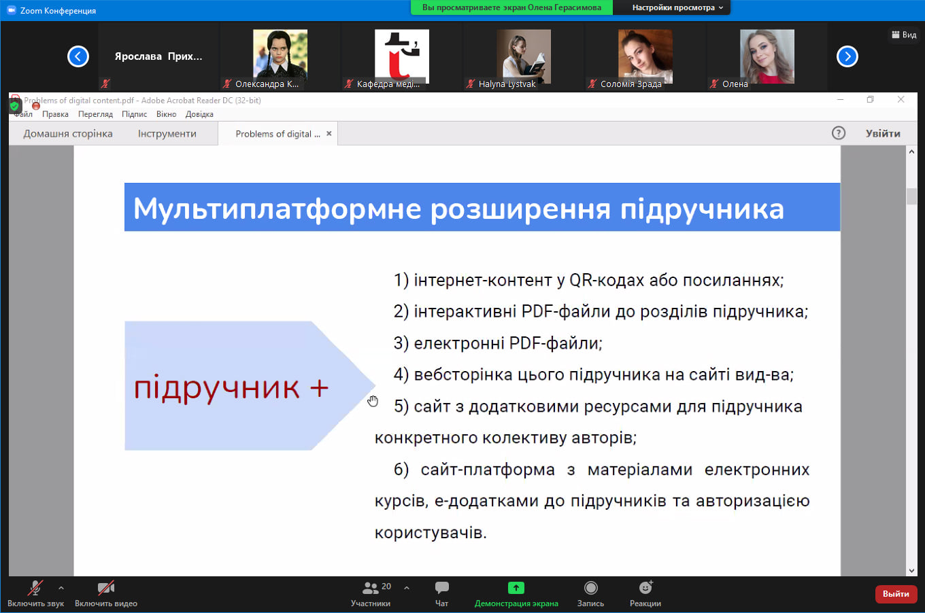The image size is (925, 613).
Task: Open the Перегляд menu in Acrobat
Action: 95,114
